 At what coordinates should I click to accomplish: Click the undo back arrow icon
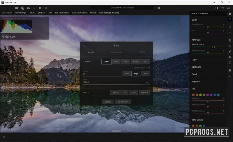(230, 76)
